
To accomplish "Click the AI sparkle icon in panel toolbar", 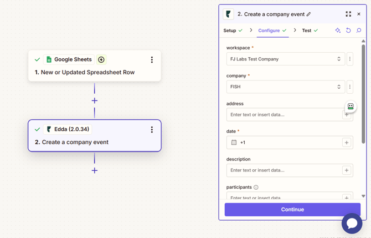I will point(338,31).
